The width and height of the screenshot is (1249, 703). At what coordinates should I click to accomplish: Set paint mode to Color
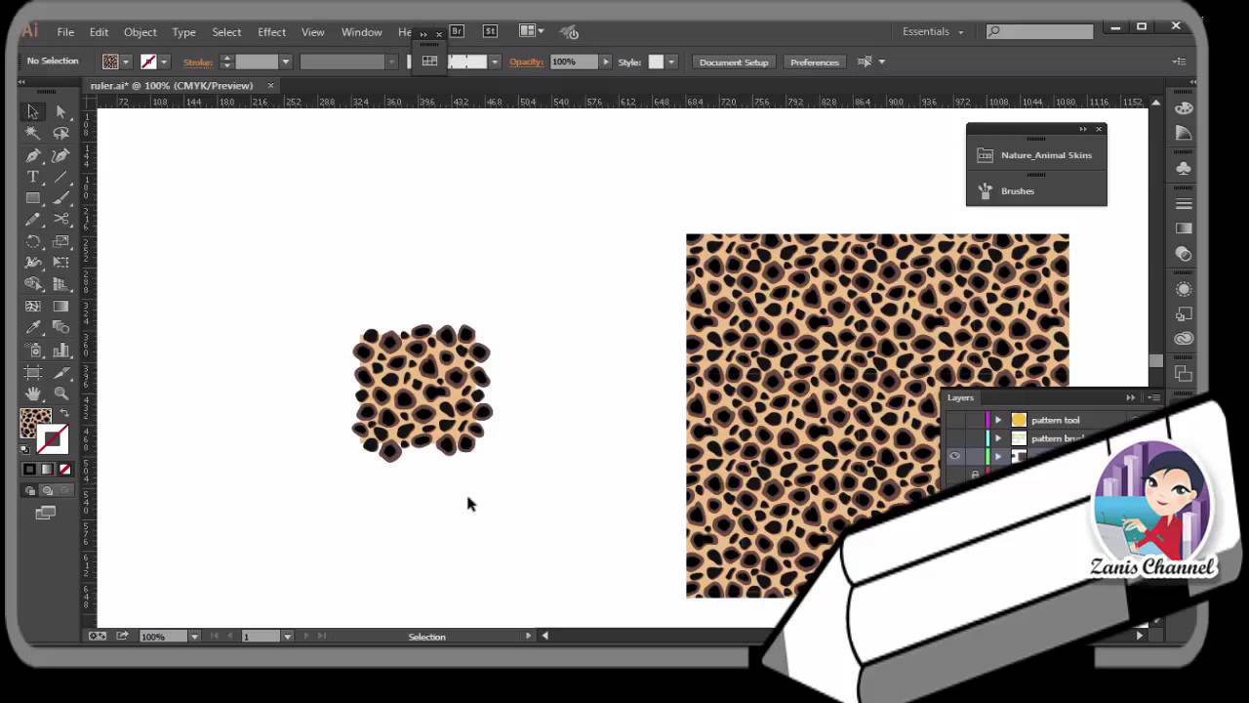coord(29,470)
